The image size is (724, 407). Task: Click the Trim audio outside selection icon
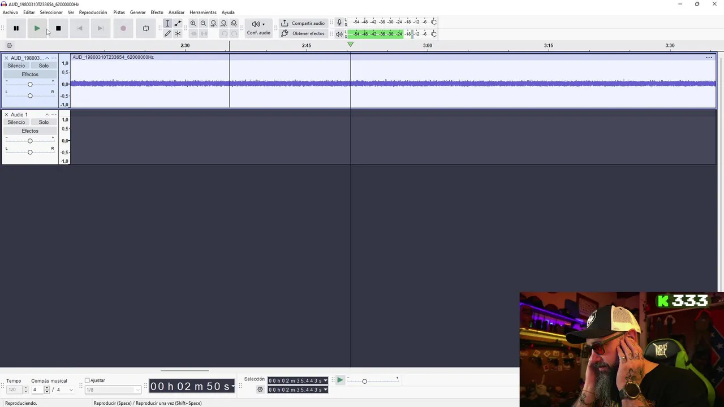point(193,33)
